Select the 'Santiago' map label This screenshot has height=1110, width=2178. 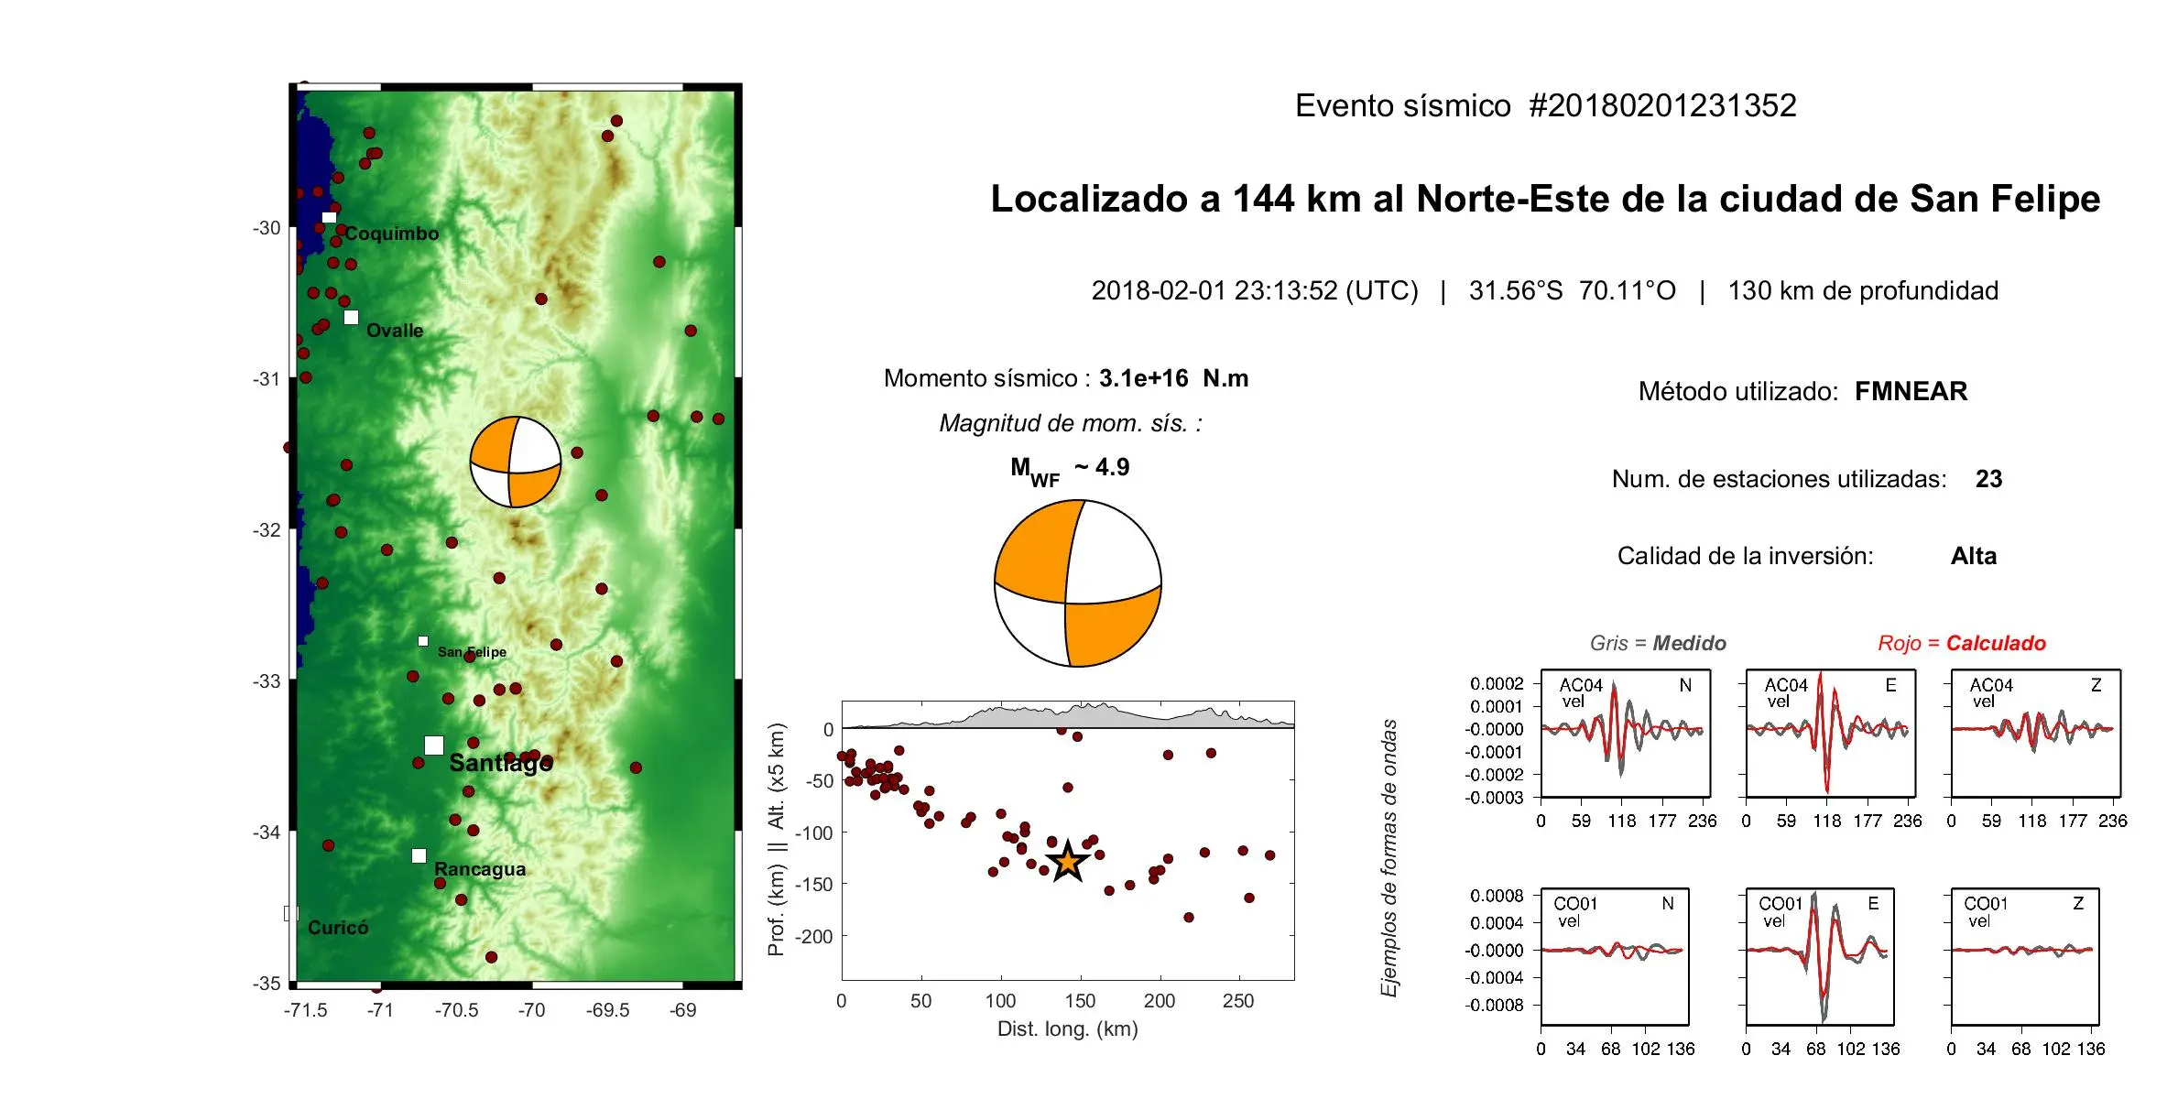point(501,763)
